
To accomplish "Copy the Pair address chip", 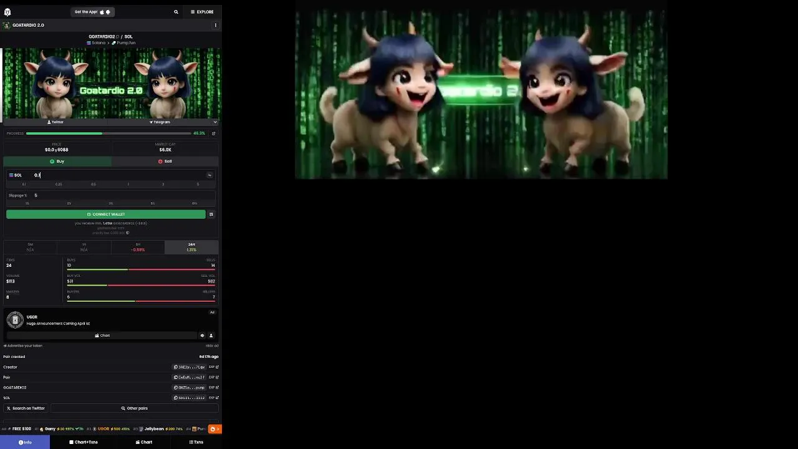I will [189, 377].
